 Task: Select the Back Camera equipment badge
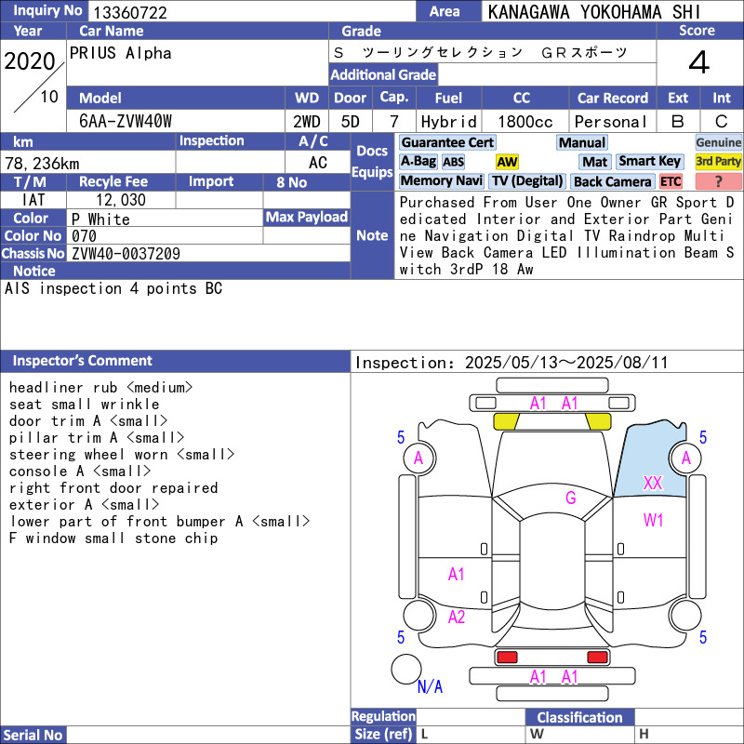coord(612,181)
